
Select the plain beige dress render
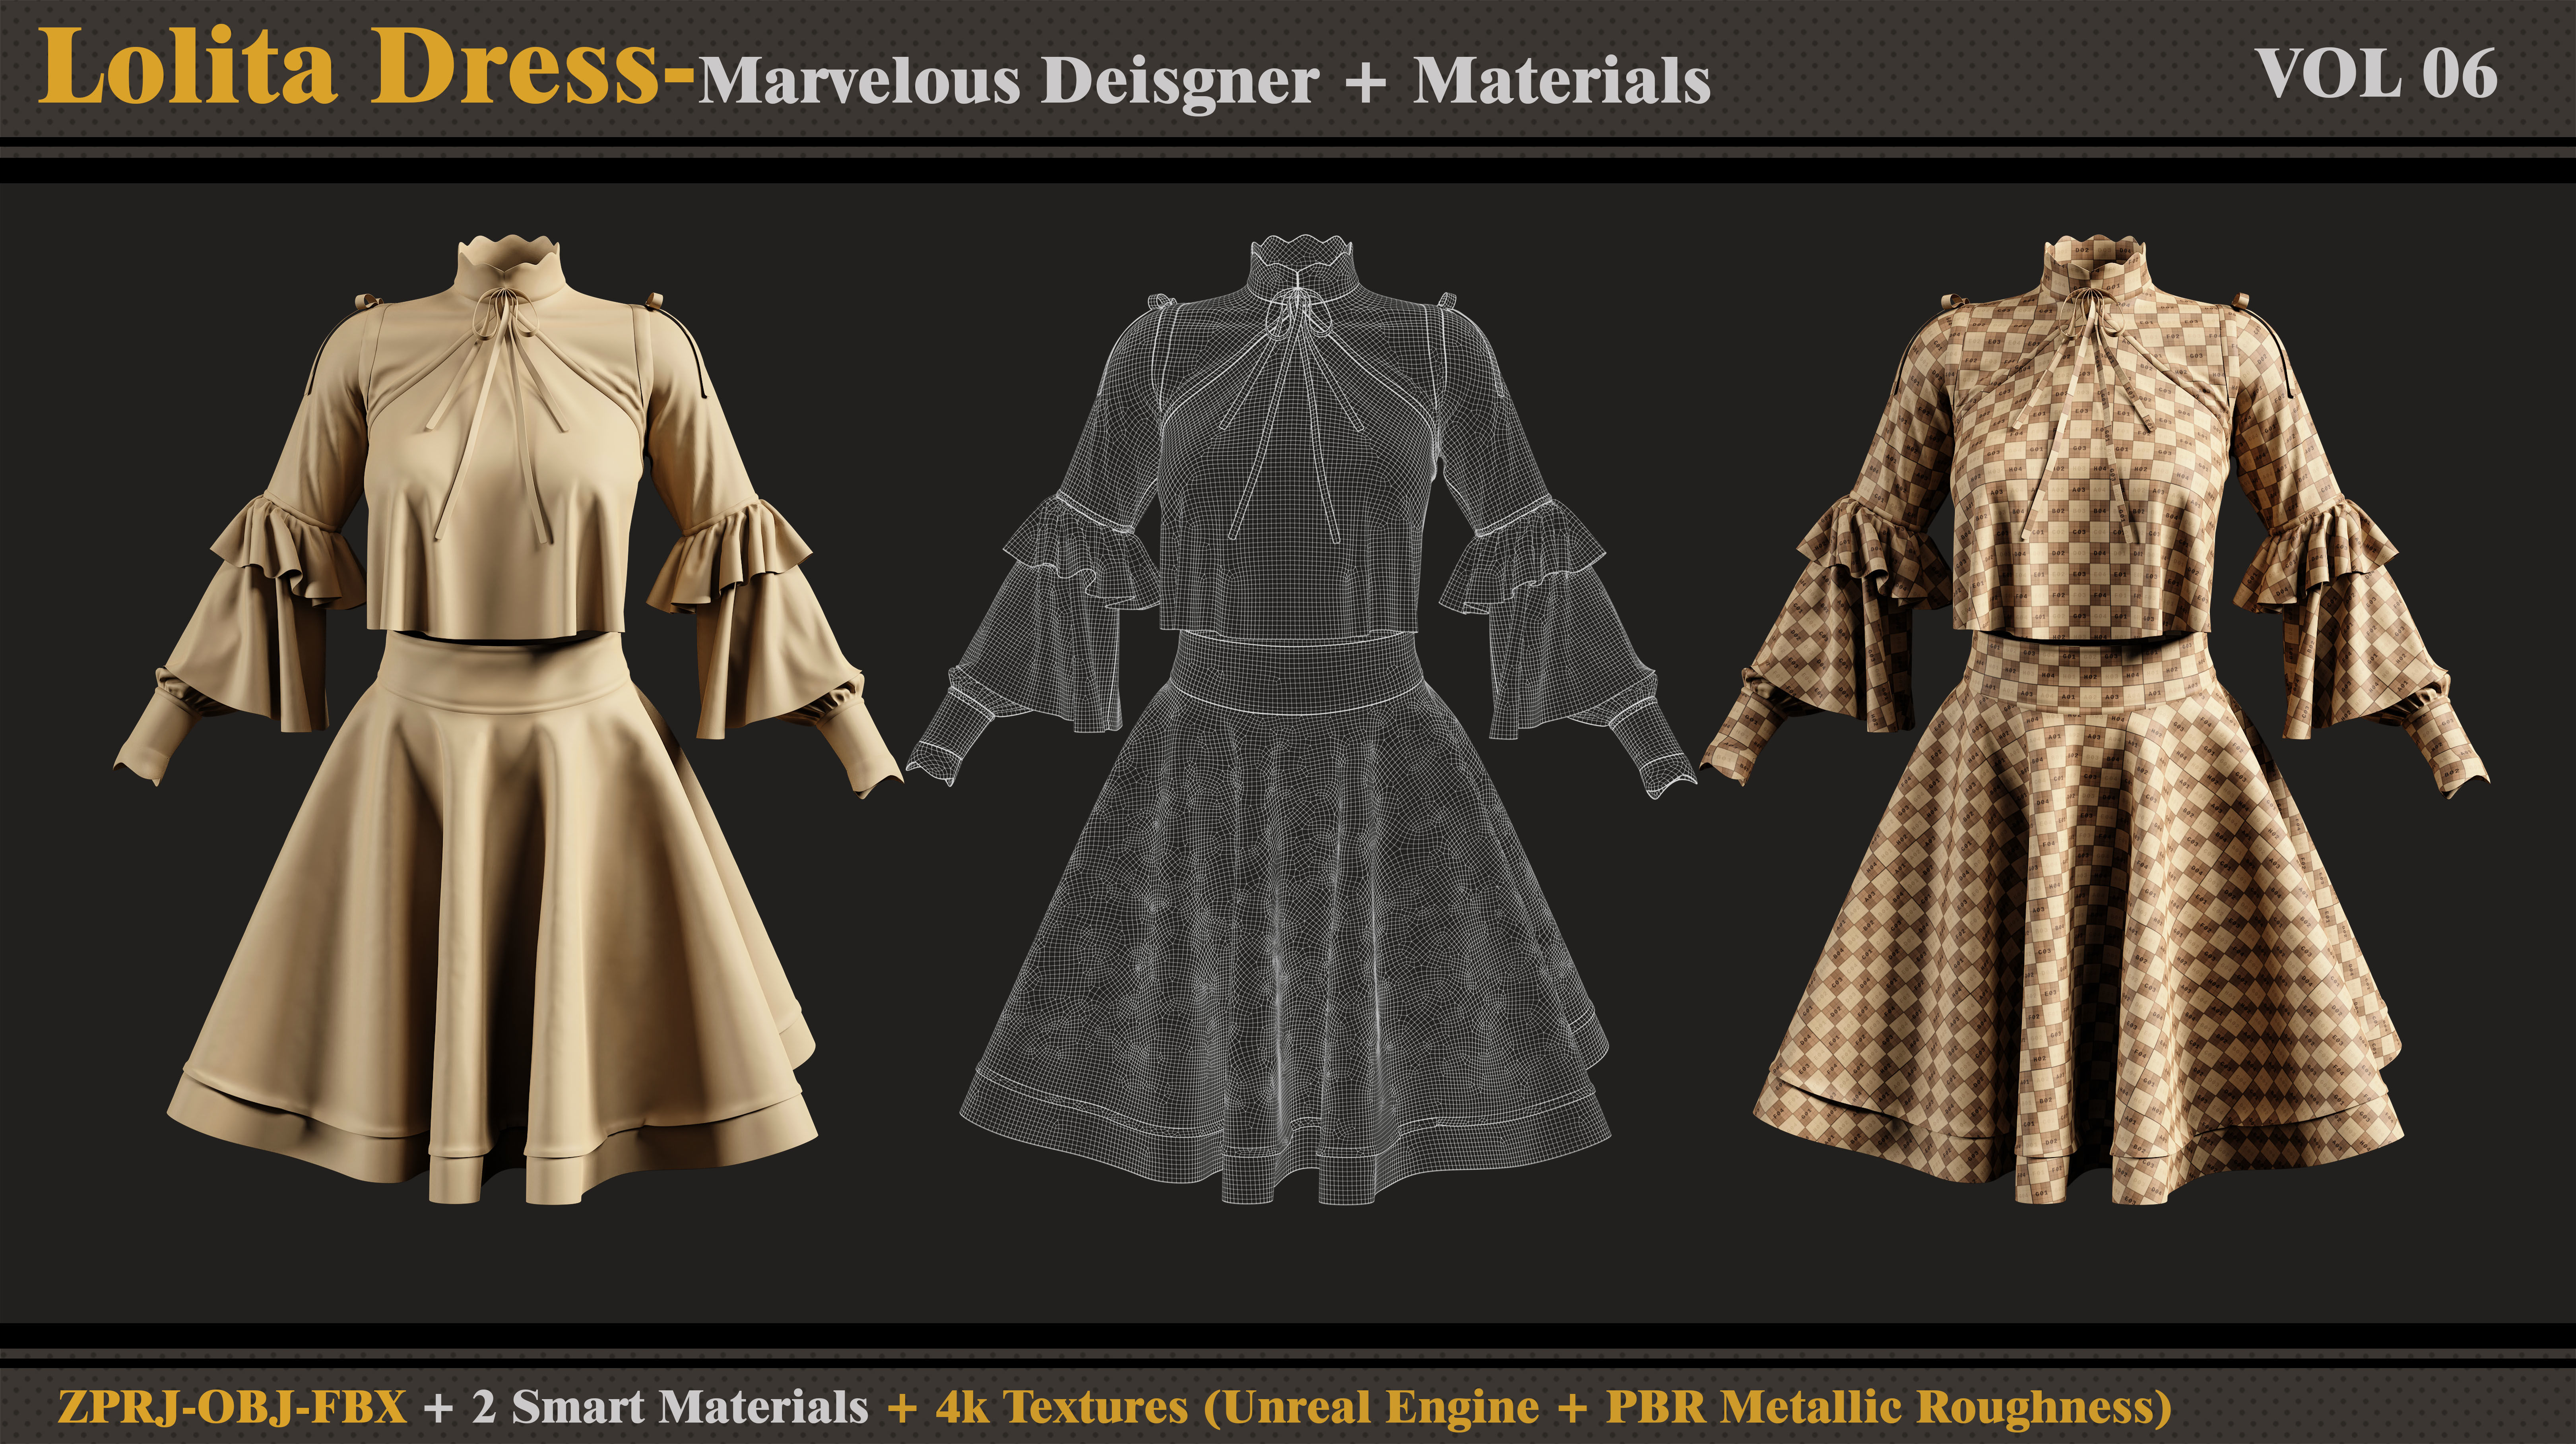click(x=508, y=719)
